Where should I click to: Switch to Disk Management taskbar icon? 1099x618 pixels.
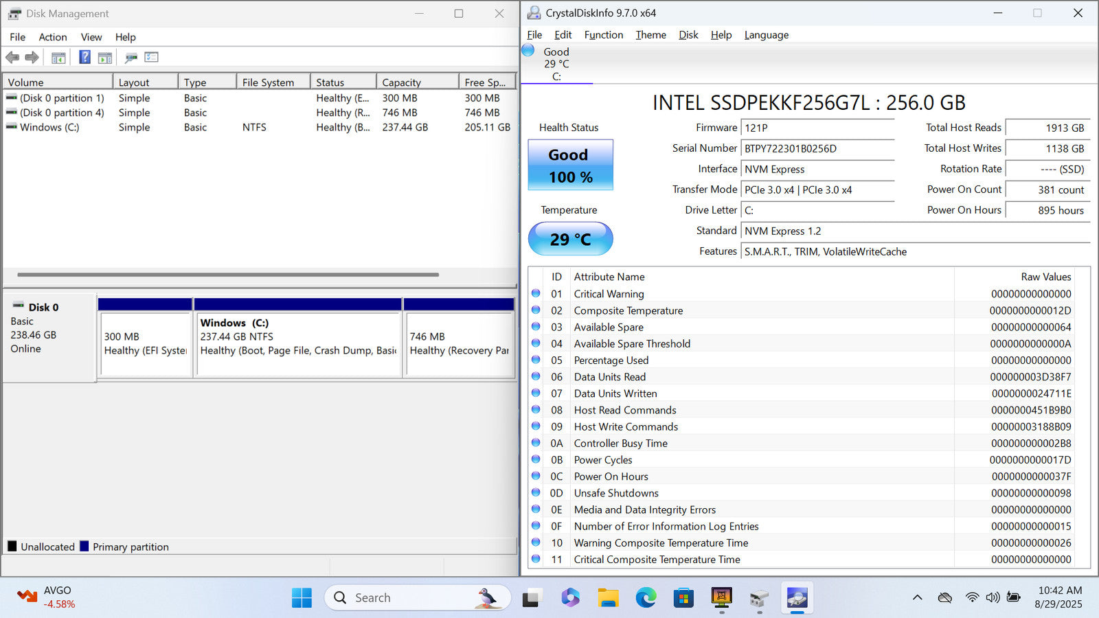pos(759,598)
